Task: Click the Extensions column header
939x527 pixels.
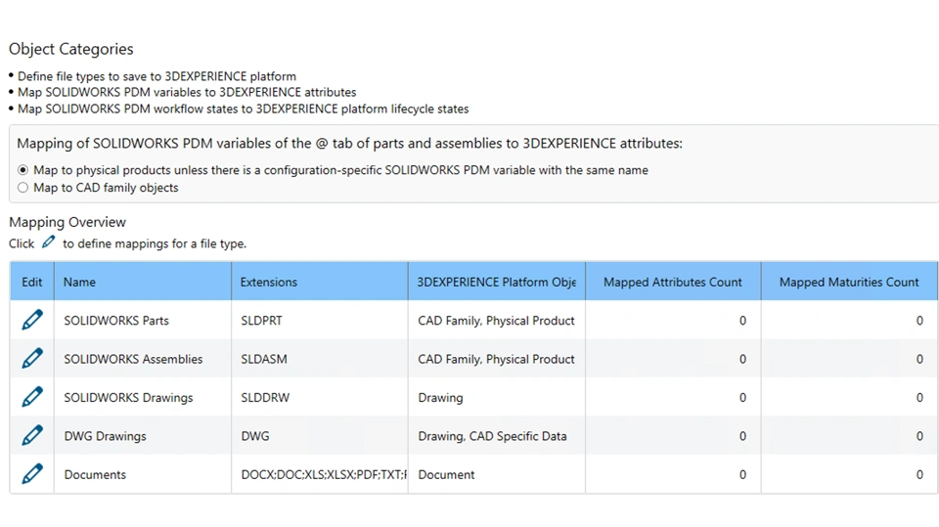Action: tap(320, 282)
